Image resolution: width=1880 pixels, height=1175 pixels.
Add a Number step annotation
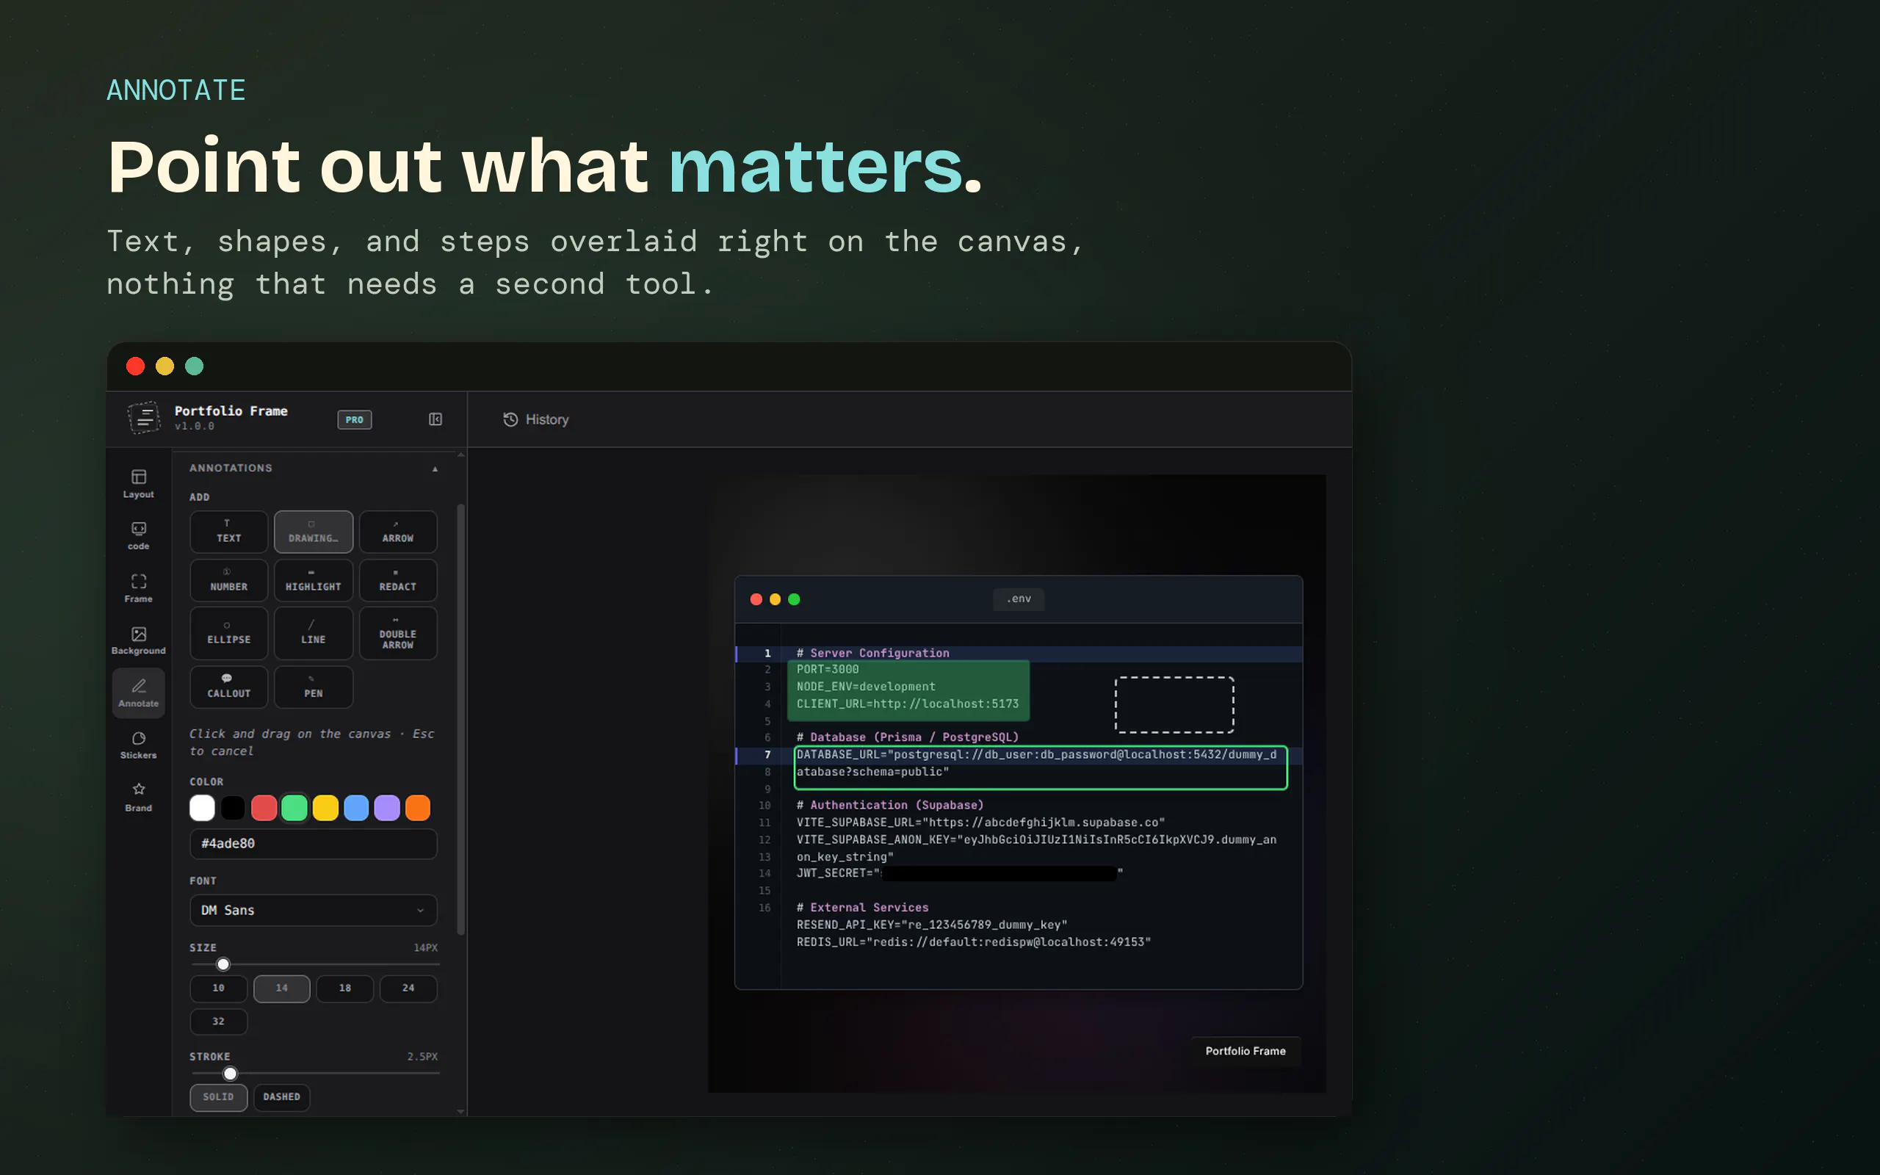[228, 580]
